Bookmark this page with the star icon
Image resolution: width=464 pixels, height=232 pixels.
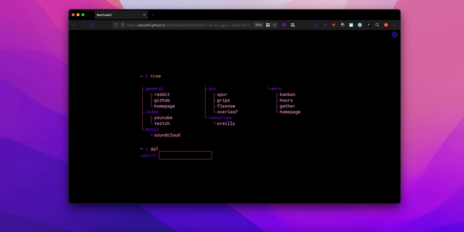tap(275, 25)
